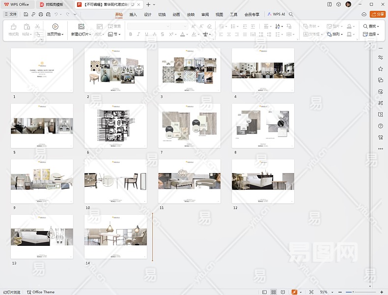Open the WPS AI assistant
This screenshot has width=388, height=295.
pos(276,14)
